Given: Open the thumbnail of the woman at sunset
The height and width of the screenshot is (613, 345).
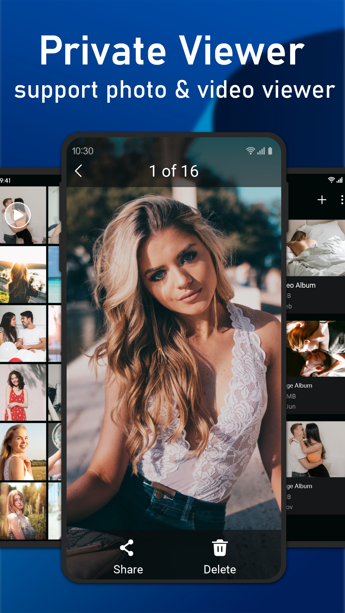Looking at the screenshot, I should 23,275.
